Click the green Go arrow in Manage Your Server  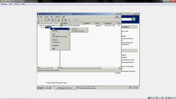(134, 19)
